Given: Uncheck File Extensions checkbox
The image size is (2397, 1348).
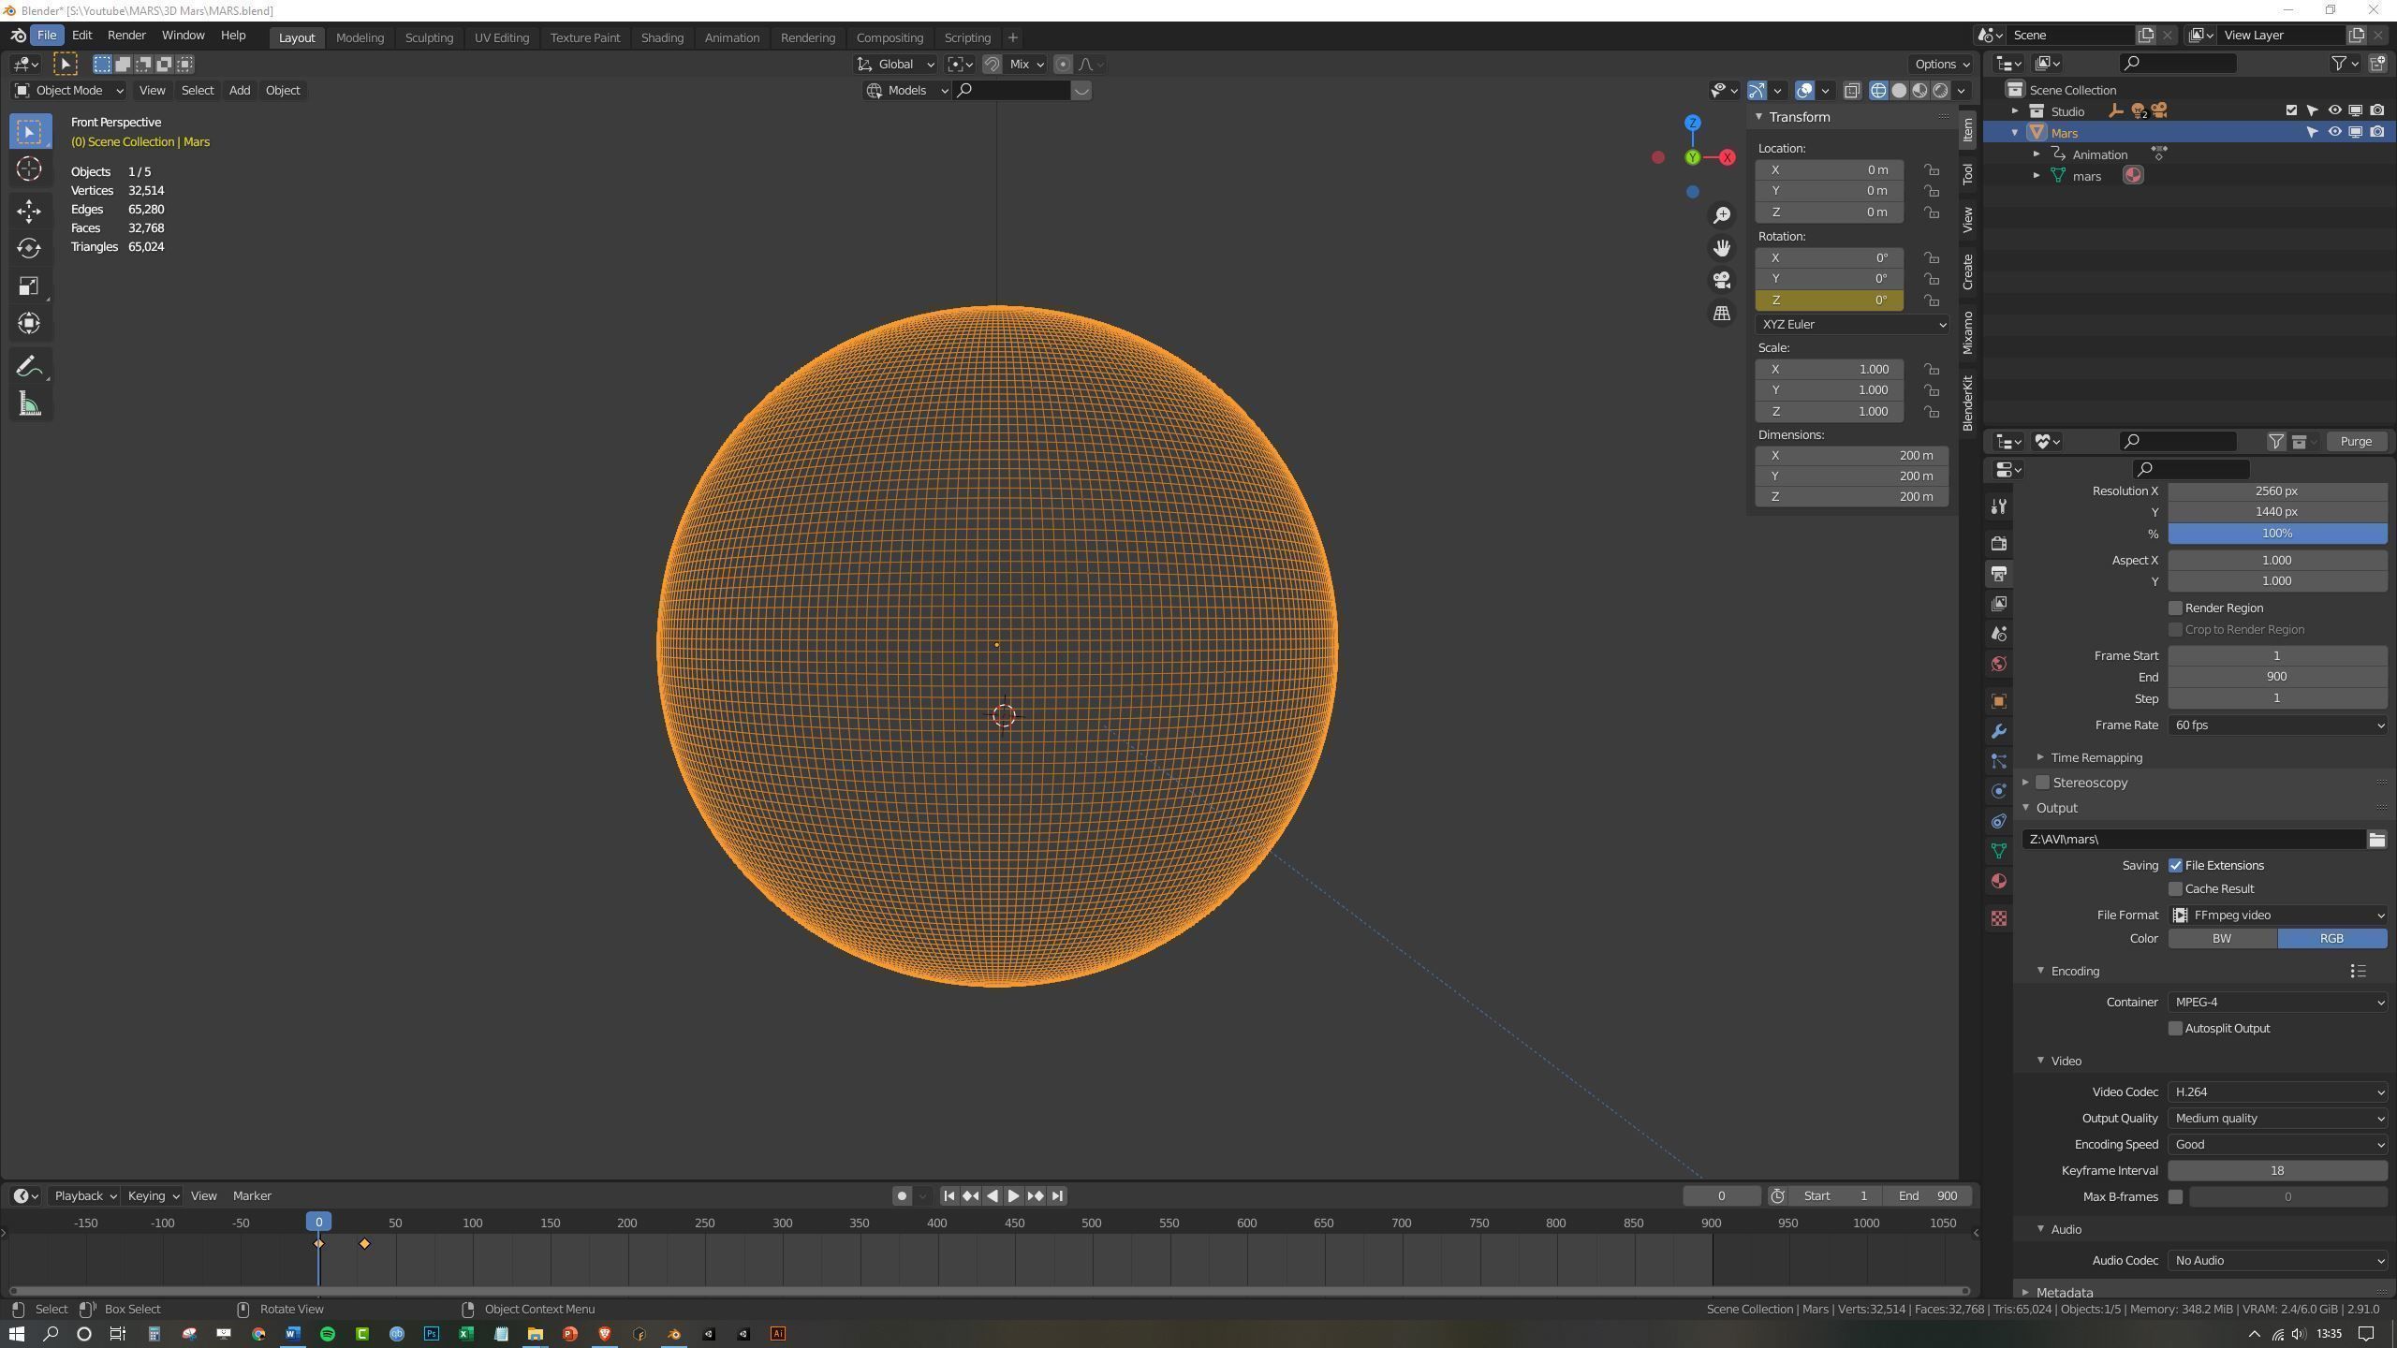Looking at the screenshot, I should [x=2176, y=866].
